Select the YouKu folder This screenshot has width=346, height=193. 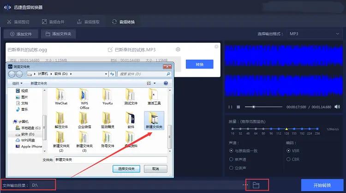coord(107,96)
